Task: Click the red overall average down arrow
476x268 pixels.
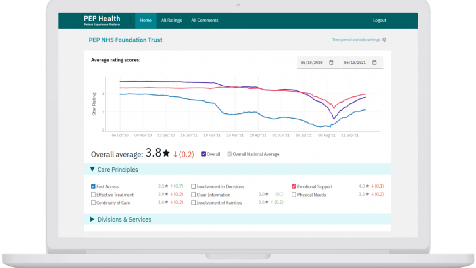Action: [175, 154]
